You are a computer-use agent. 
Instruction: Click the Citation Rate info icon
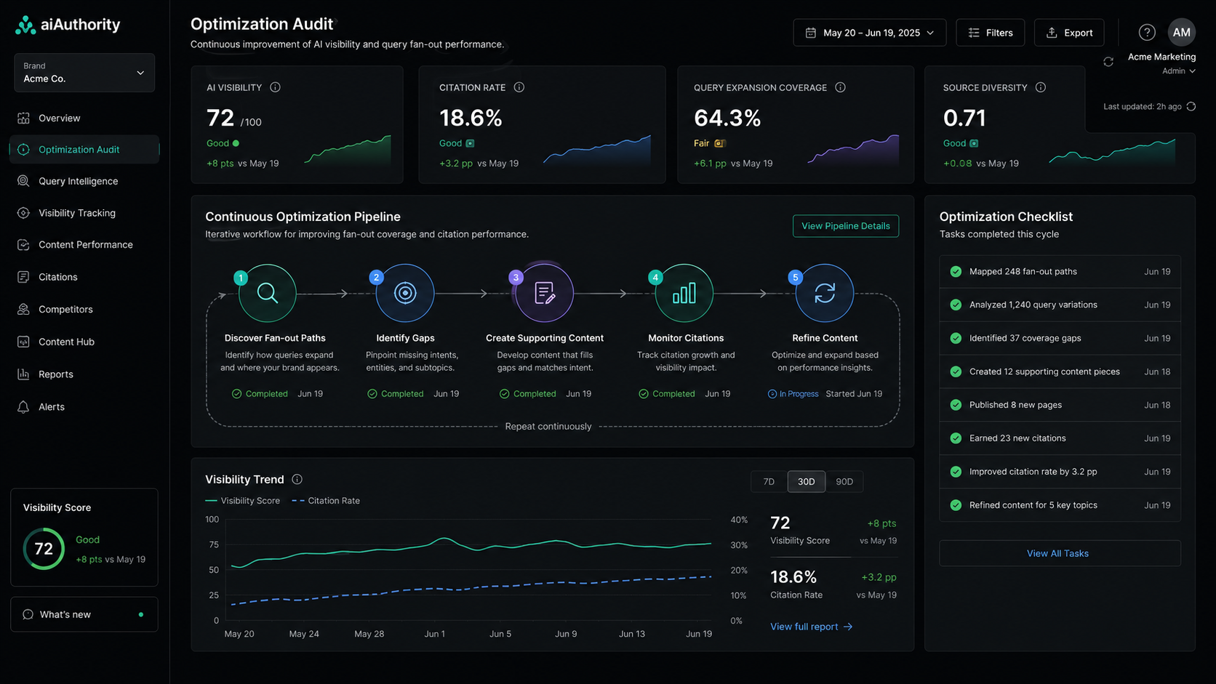click(x=519, y=87)
